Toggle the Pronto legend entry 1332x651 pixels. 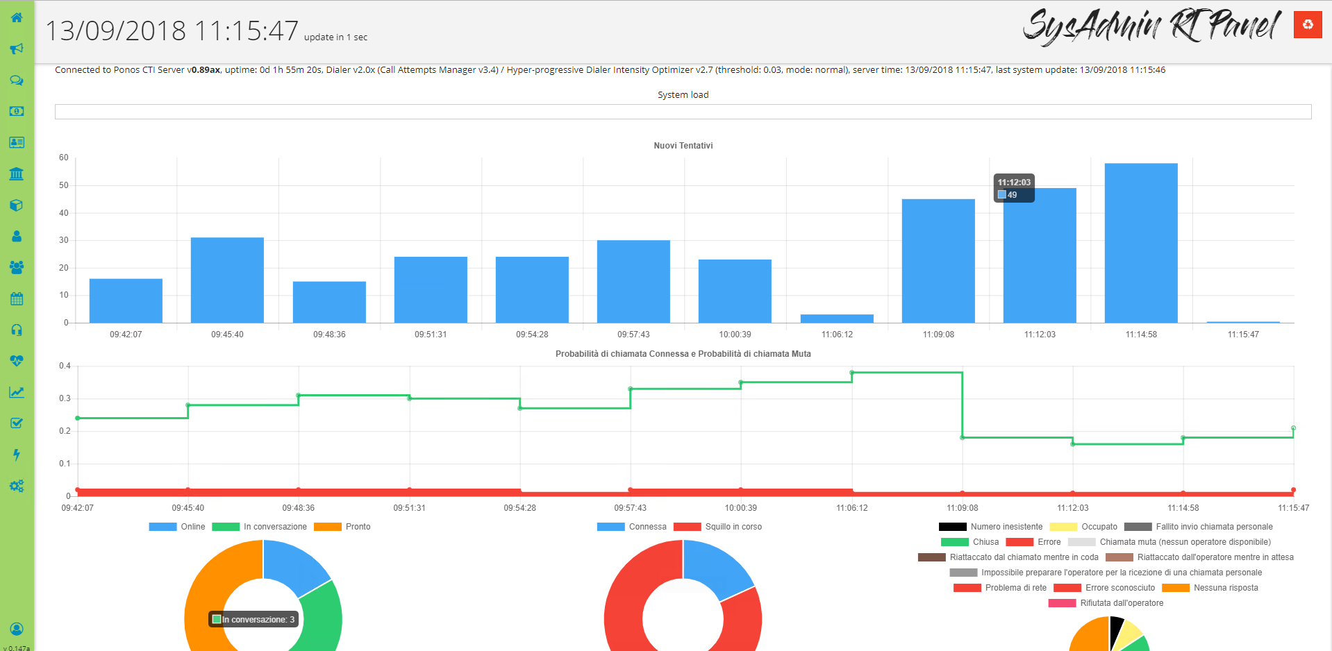tap(342, 527)
